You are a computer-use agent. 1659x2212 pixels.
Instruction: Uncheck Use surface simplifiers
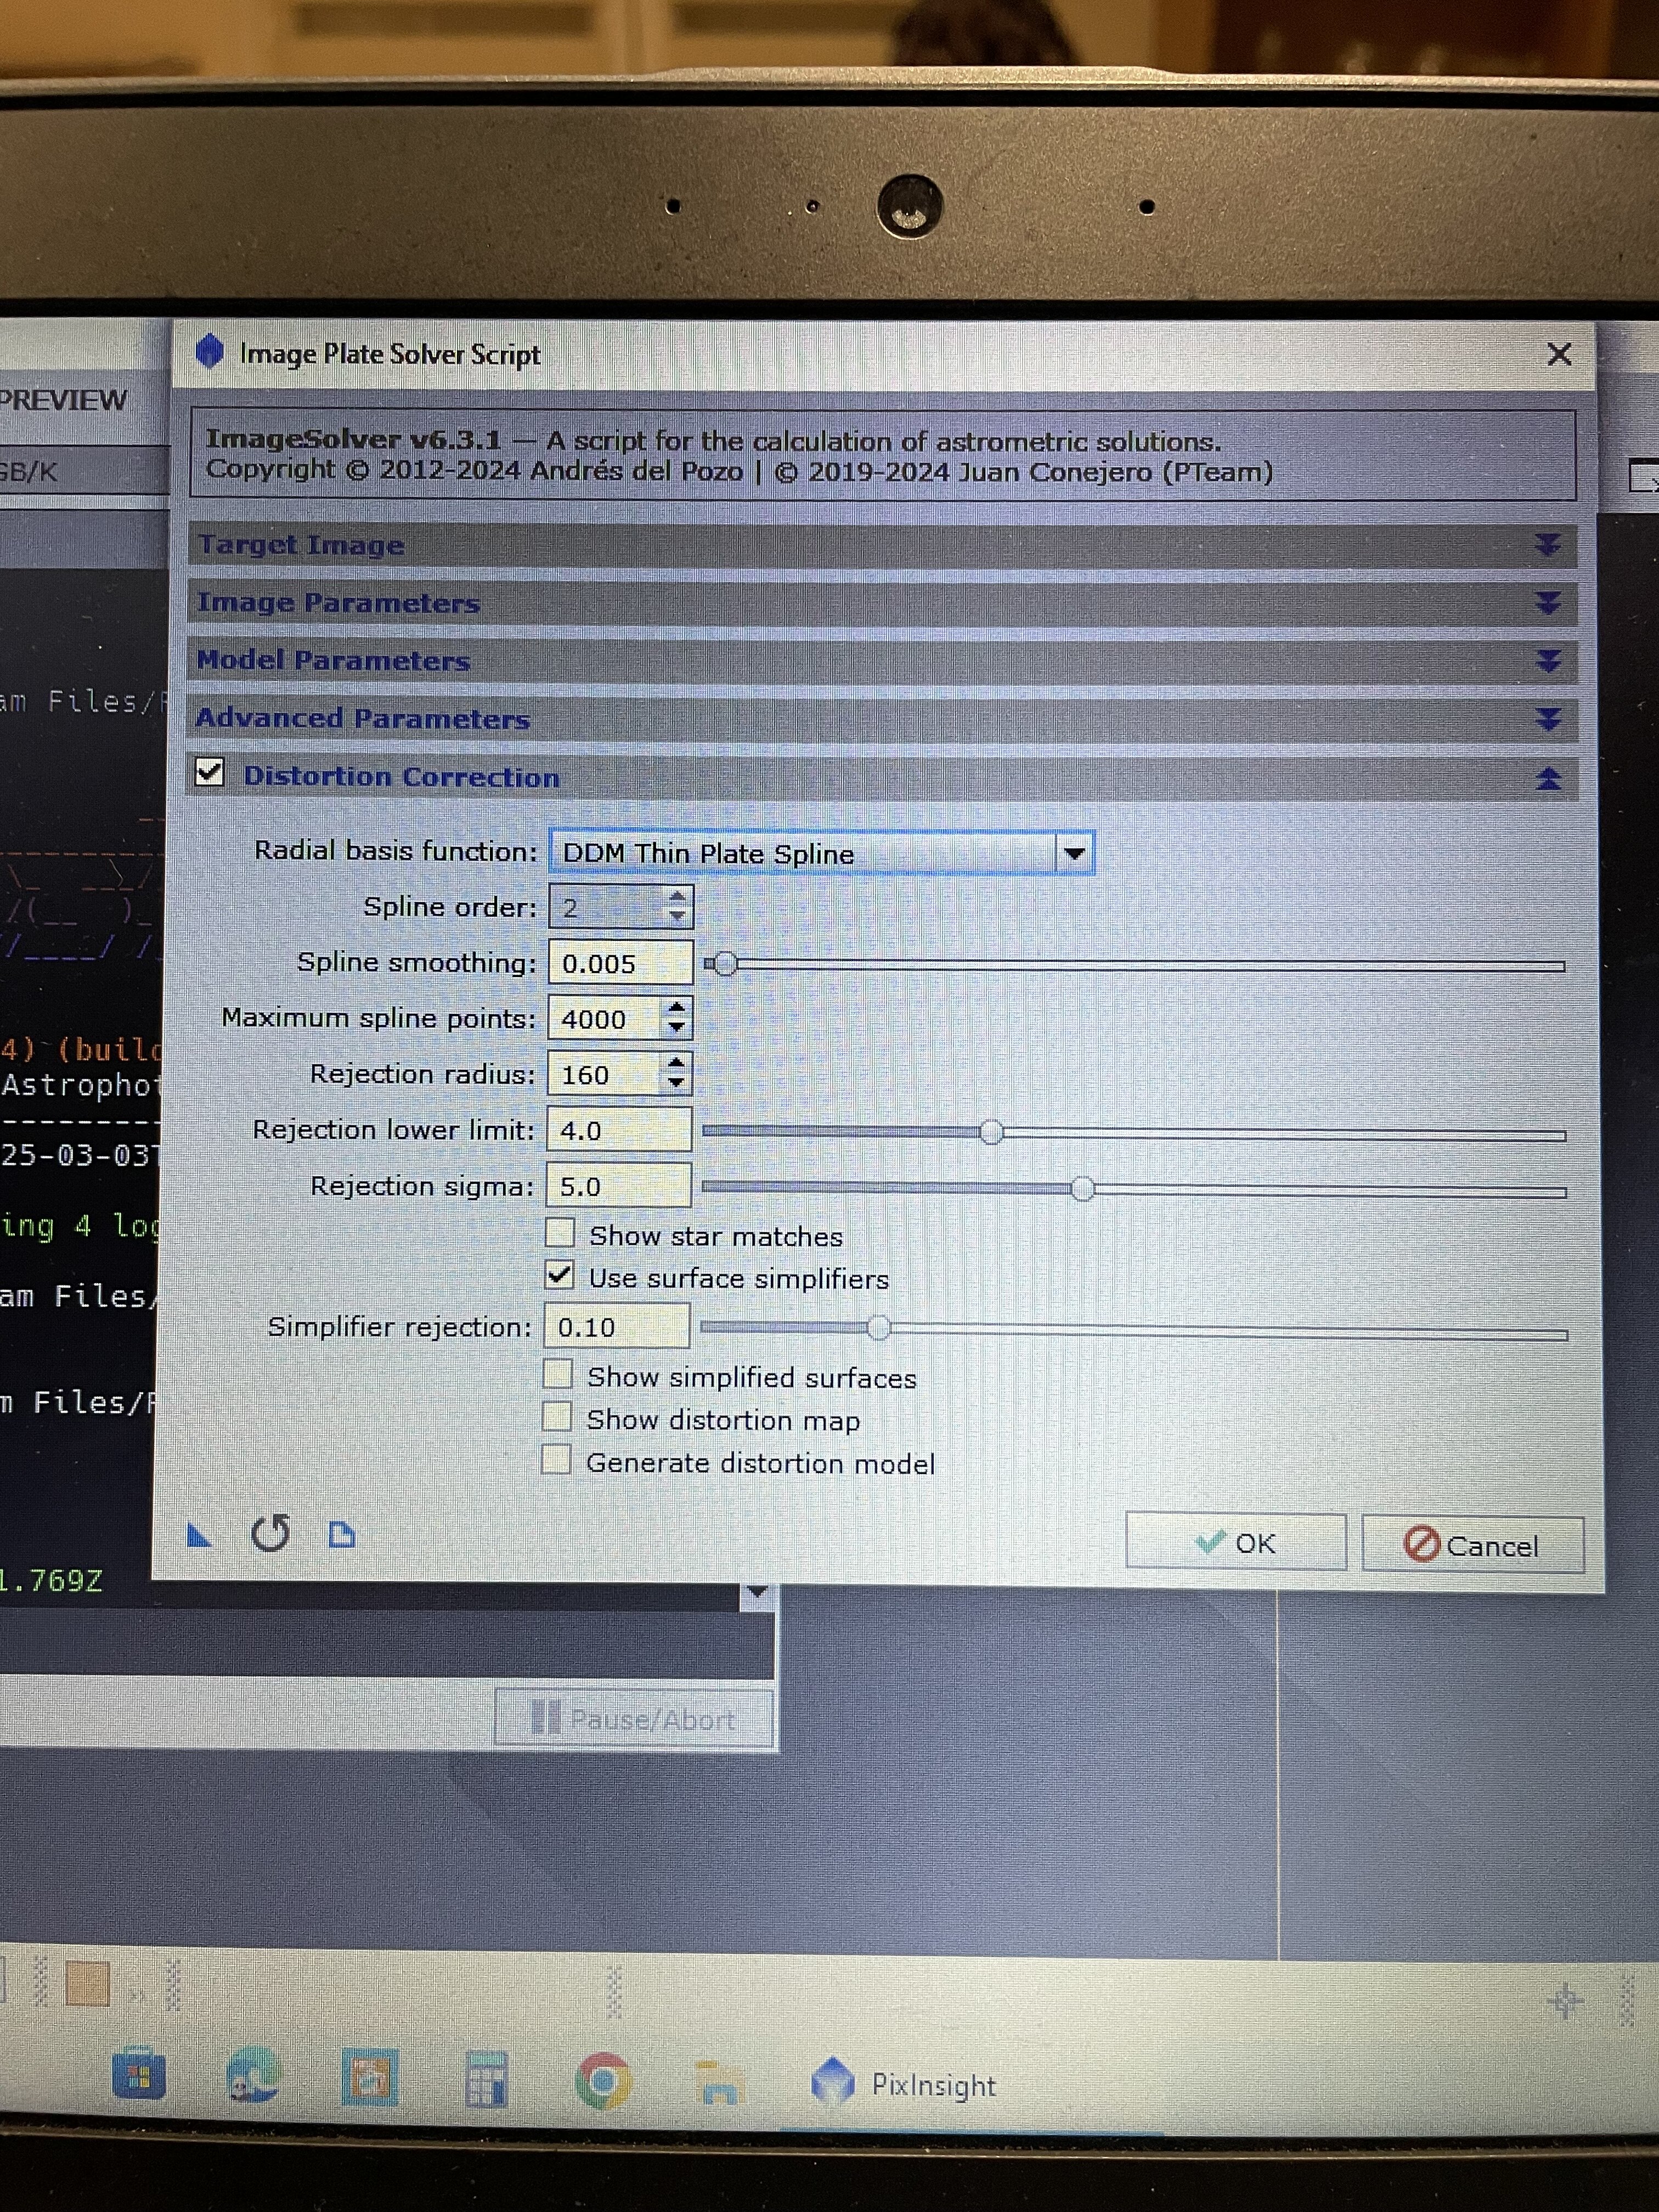[x=559, y=1275]
